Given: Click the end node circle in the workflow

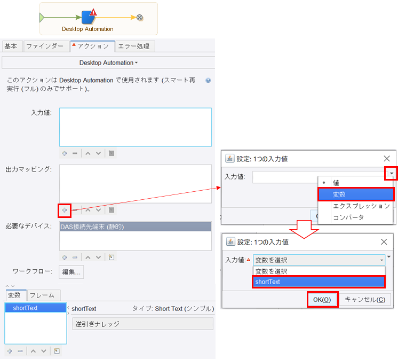Looking at the screenshot, I should pyautogui.click(x=140, y=17).
